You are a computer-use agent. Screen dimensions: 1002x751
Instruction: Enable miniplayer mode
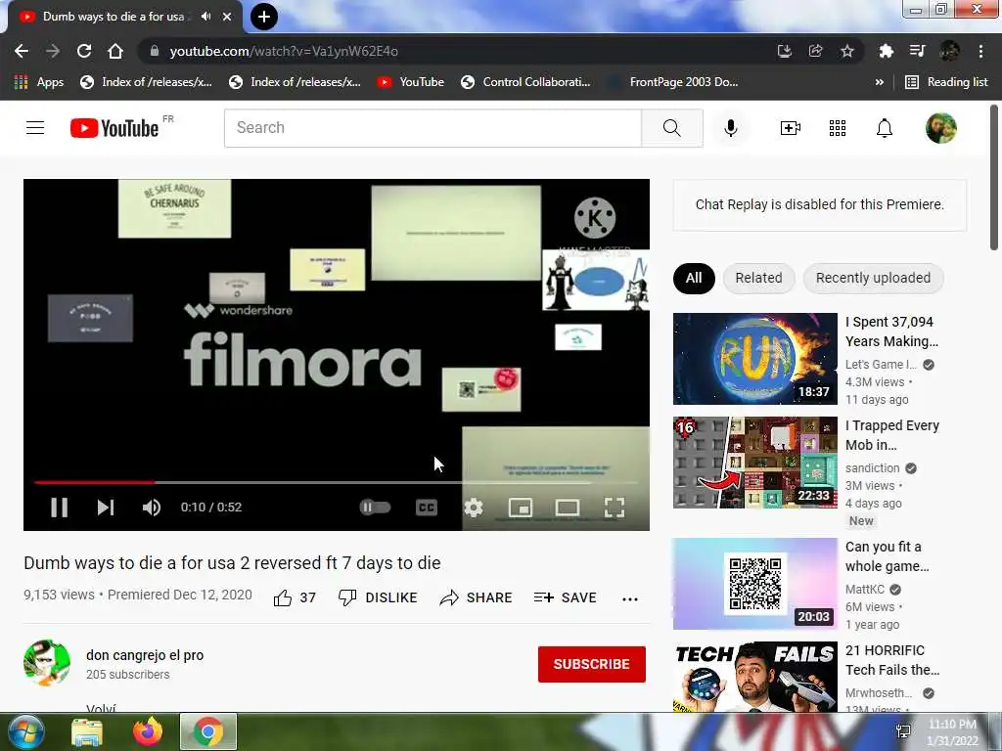click(521, 508)
